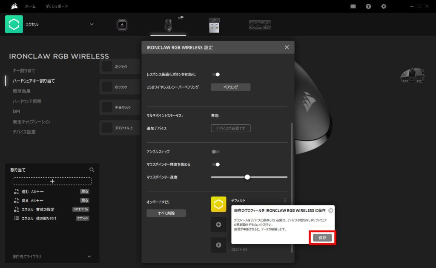This screenshot has width=436, height=268.
Task: Click the デバイスが必要です button
Action: point(230,128)
